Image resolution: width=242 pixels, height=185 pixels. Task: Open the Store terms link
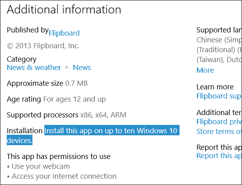pos(219,132)
